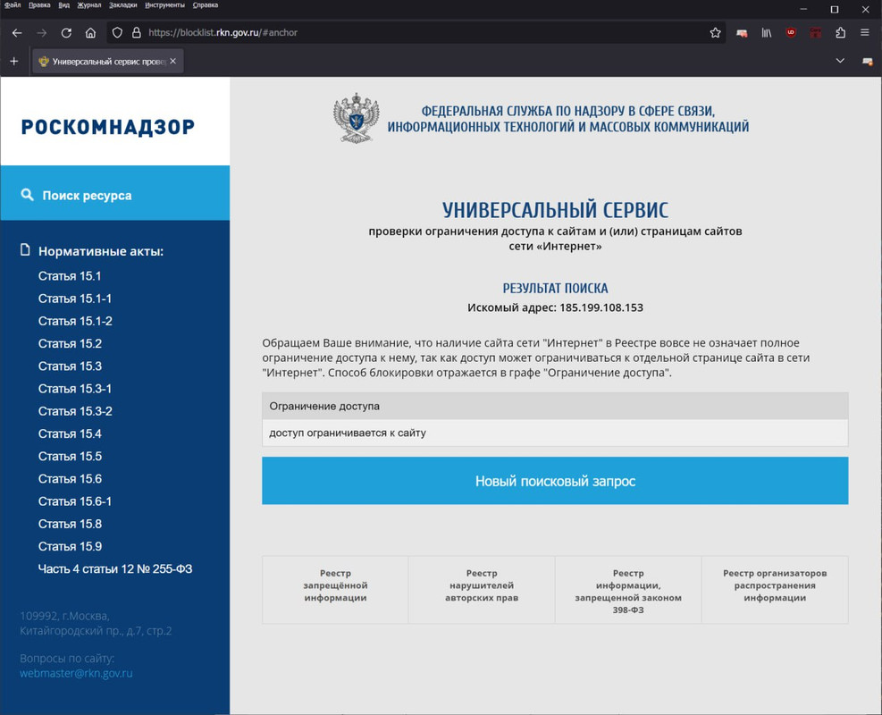Open Реестр информации, запрещенной законом 398-ФЗ
This screenshot has height=715, width=882.
coord(628,590)
